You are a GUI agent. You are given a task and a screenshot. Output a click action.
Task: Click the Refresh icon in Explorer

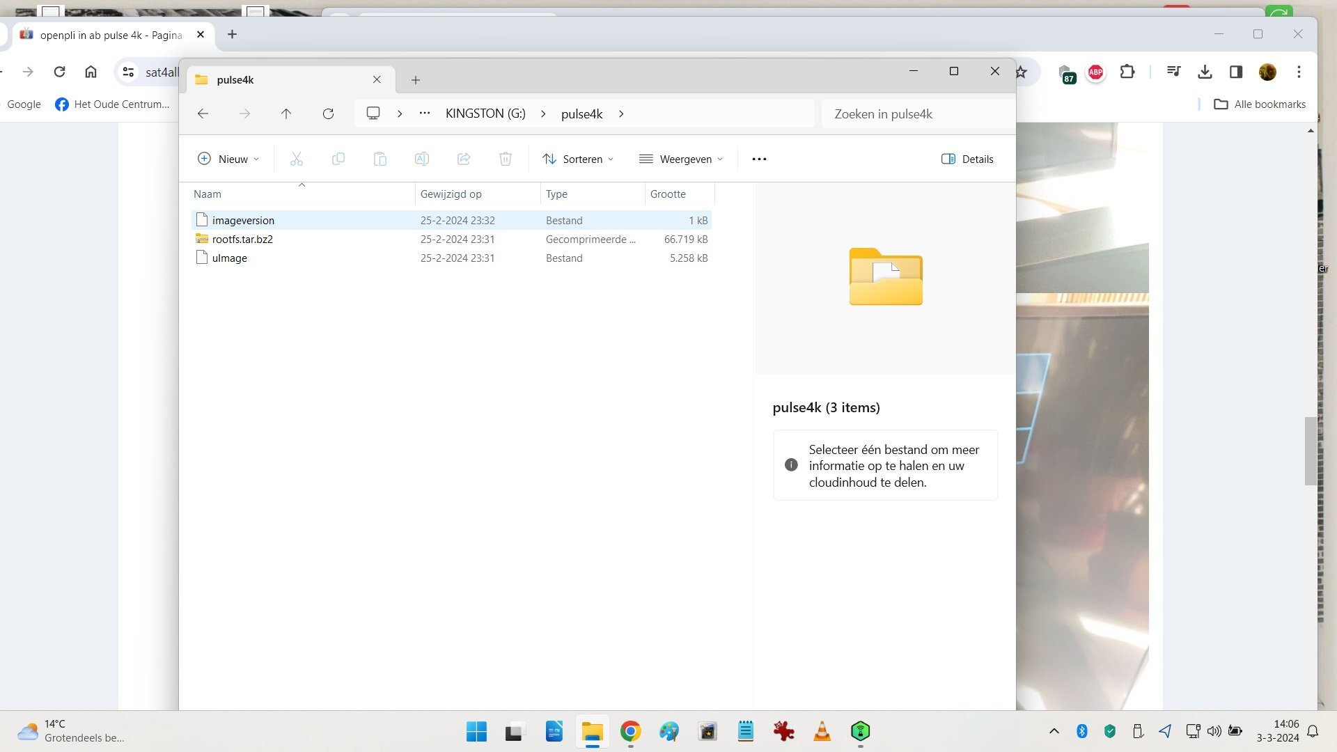coord(328,113)
